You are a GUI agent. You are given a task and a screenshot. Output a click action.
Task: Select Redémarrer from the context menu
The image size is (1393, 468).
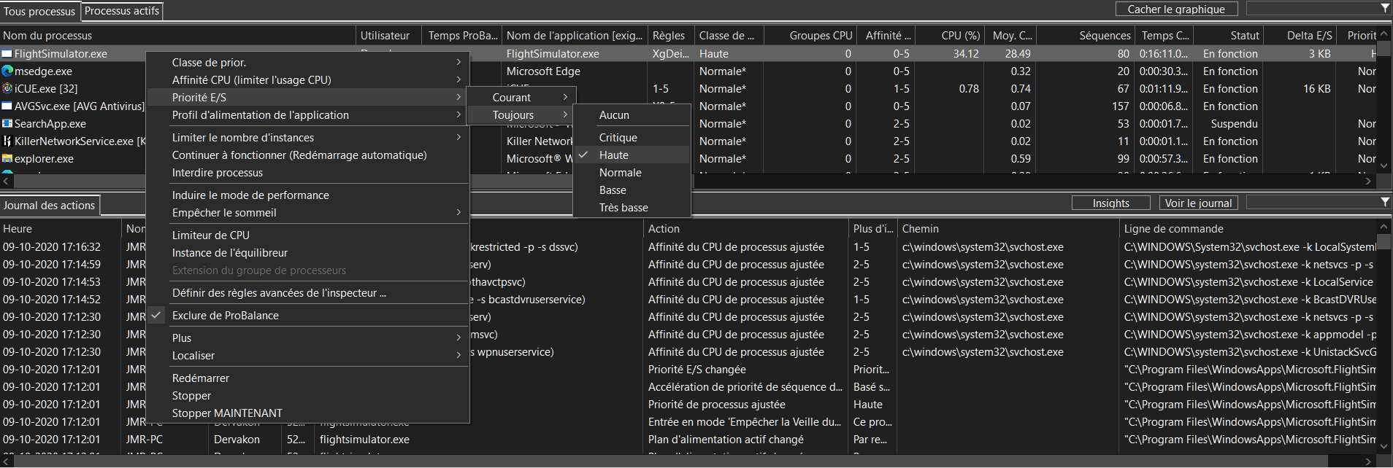pos(307,378)
